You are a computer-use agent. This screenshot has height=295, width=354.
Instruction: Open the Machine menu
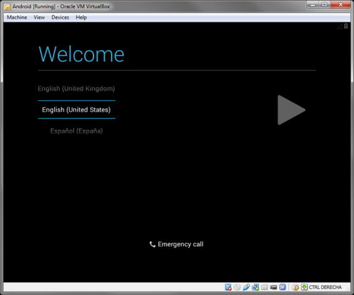[x=17, y=17]
